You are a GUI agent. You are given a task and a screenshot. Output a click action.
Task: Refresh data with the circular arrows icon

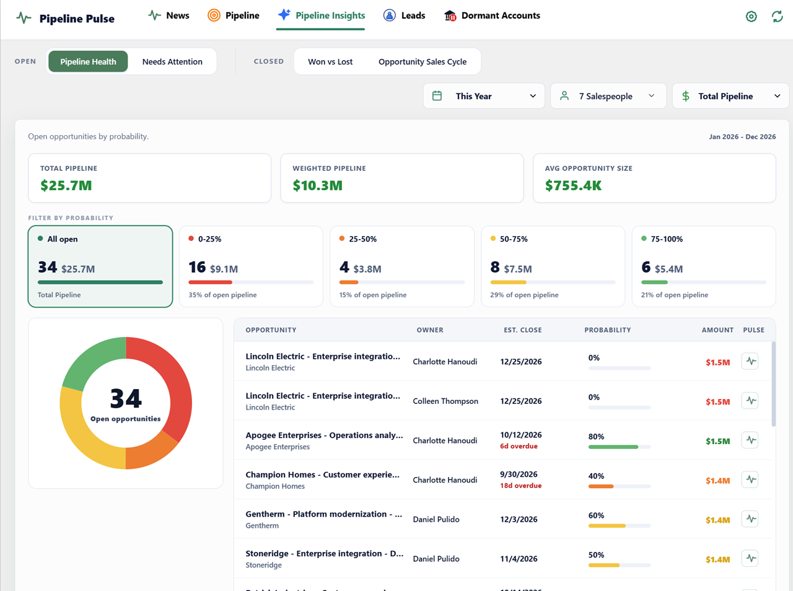pyautogui.click(x=777, y=17)
